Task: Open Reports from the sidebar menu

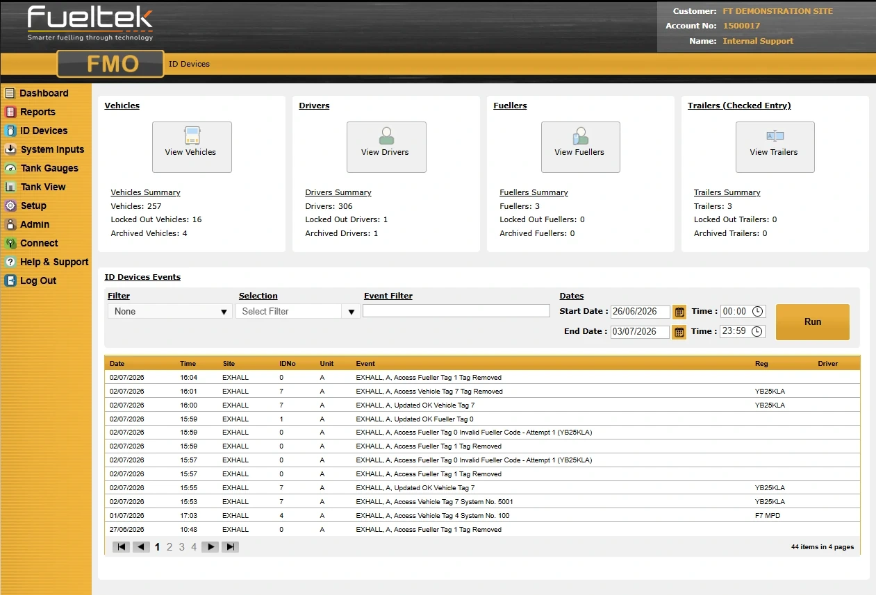Action: 38,112
